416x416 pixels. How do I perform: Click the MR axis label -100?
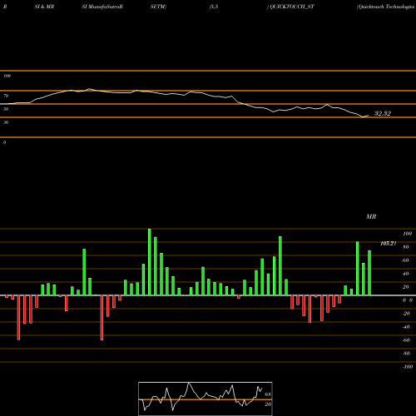click(x=408, y=367)
